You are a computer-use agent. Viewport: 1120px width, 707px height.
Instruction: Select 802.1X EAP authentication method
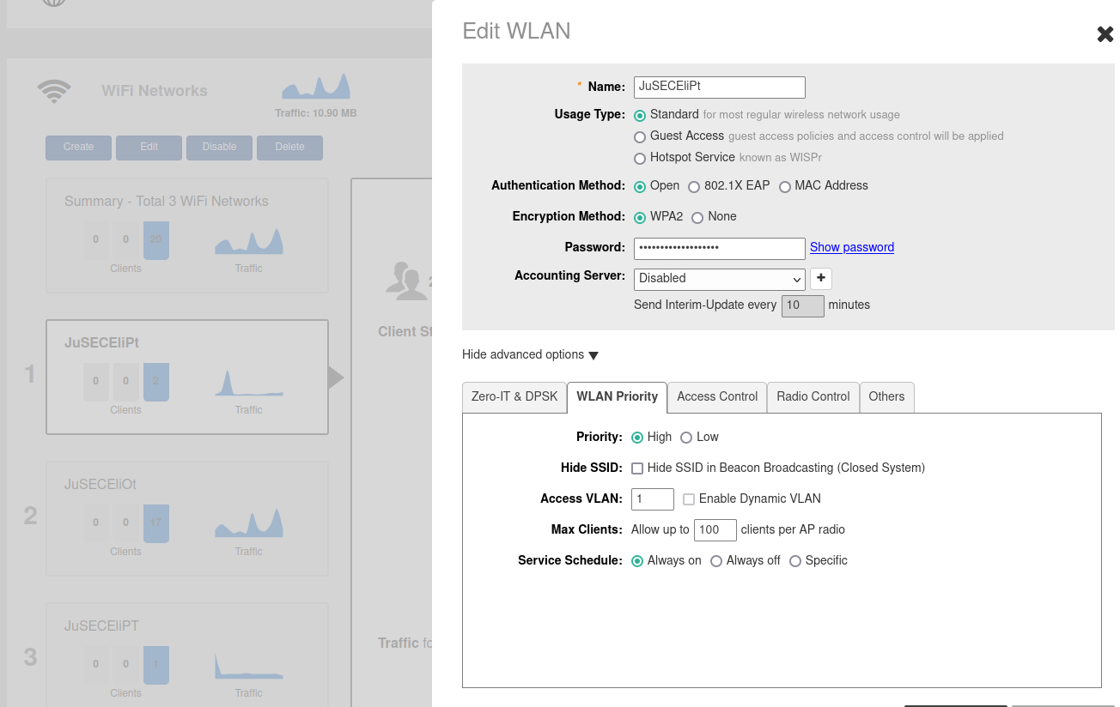(x=694, y=186)
